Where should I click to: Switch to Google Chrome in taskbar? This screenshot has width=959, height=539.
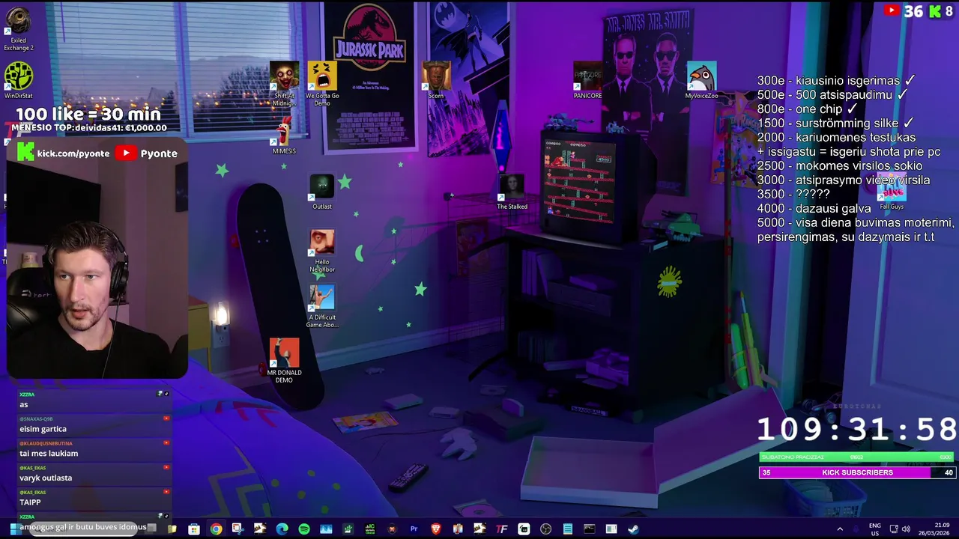click(216, 529)
